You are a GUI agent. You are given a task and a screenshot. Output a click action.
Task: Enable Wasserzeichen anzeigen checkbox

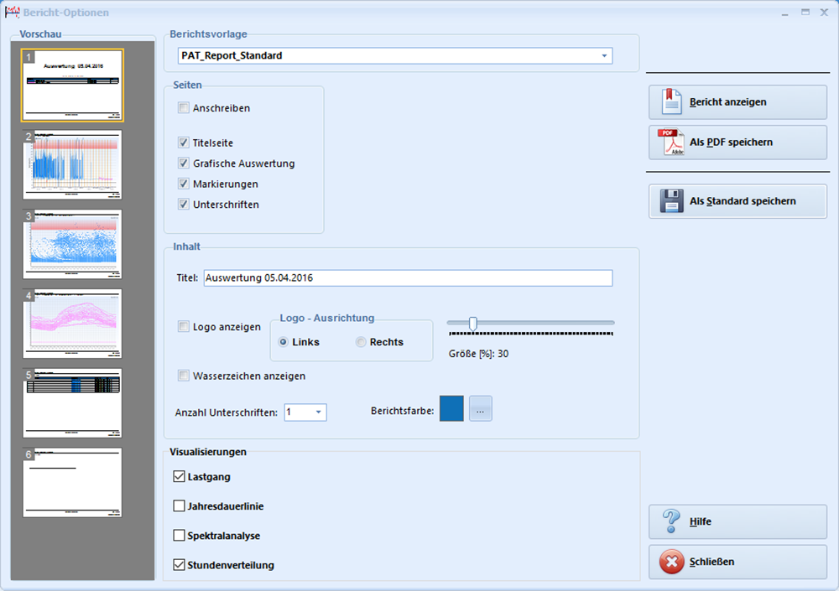(x=184, y=376)
